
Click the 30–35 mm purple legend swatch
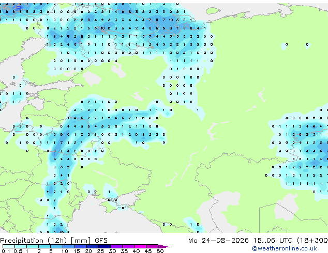click(x=116, y=246)
